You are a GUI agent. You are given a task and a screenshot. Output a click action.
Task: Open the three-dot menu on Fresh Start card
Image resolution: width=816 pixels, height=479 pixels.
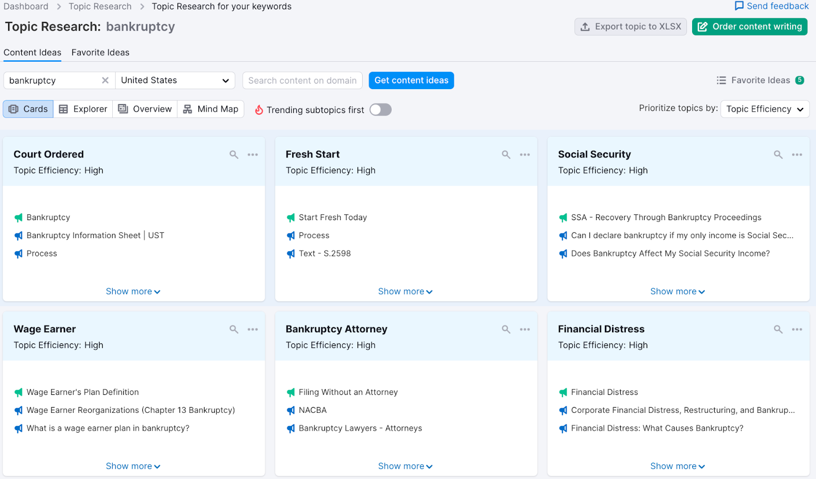coord(525,154)
